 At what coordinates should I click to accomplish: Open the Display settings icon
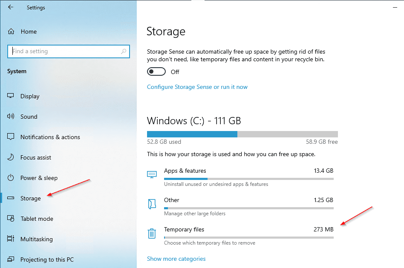(x=10, y=96)
